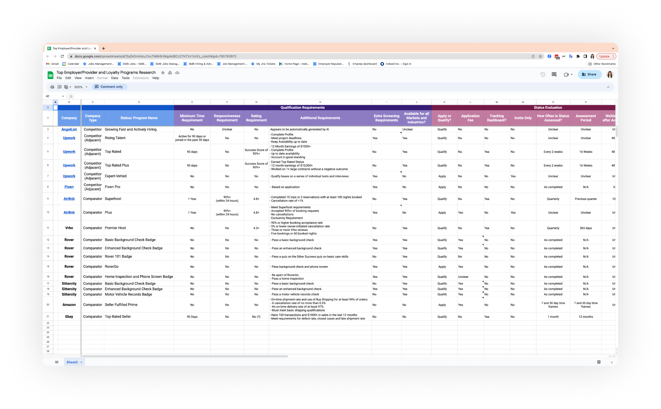661x409 pixels.
Task: Click the document title text
Action: point(106,72)
